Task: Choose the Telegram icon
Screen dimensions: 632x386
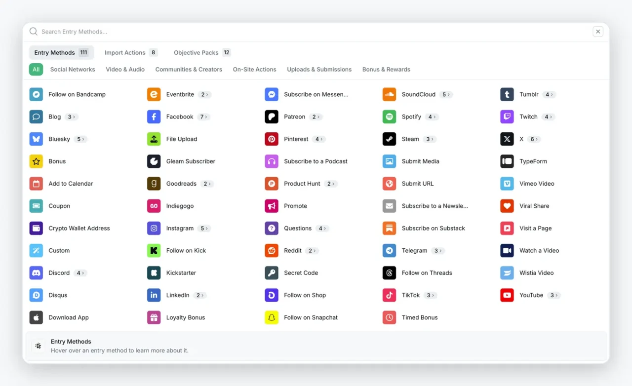Action: (390, 251)
